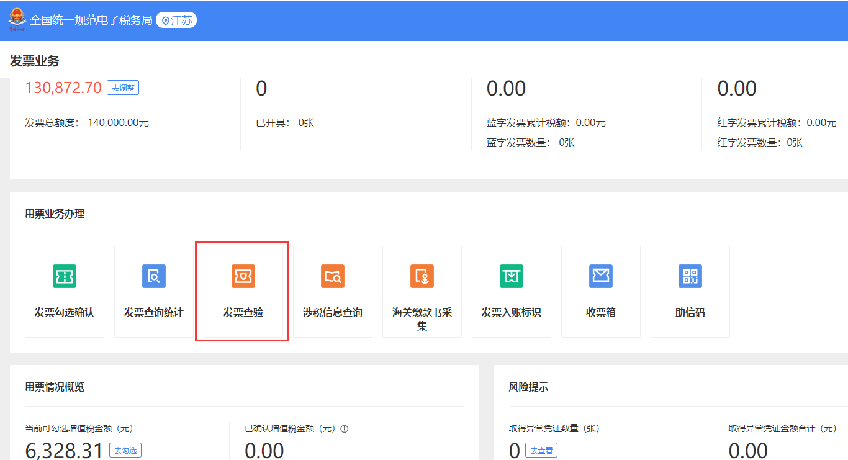点击页面左上角国家税务总局徽标
848x460 pixels.
click(x=17, y=19)
